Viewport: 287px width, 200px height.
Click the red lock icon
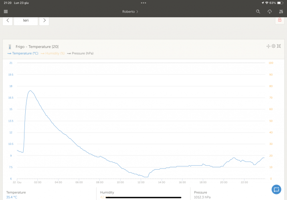(x=279, y=20)
